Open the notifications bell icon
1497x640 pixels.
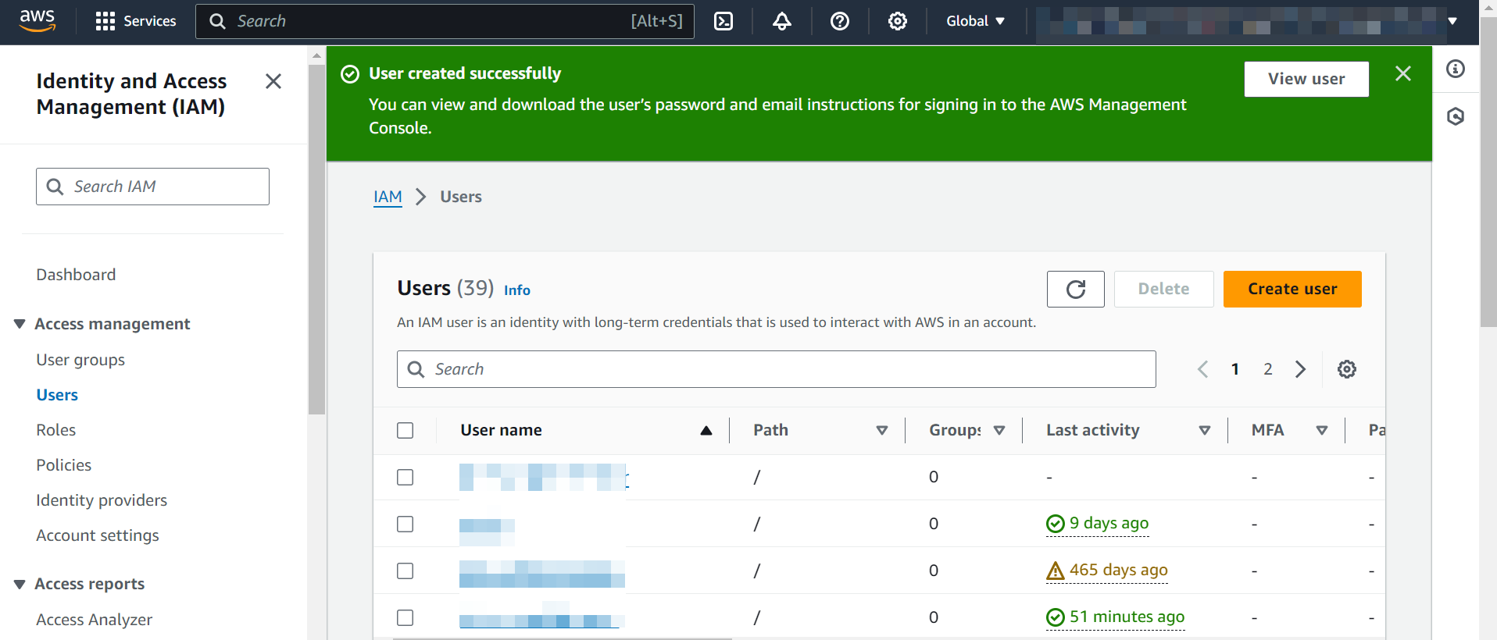[x=782, y=21]
